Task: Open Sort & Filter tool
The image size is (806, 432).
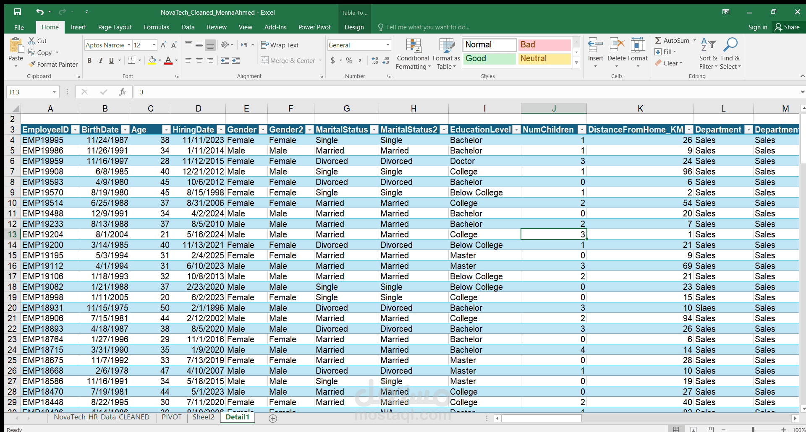Action: tap(708, 54)
